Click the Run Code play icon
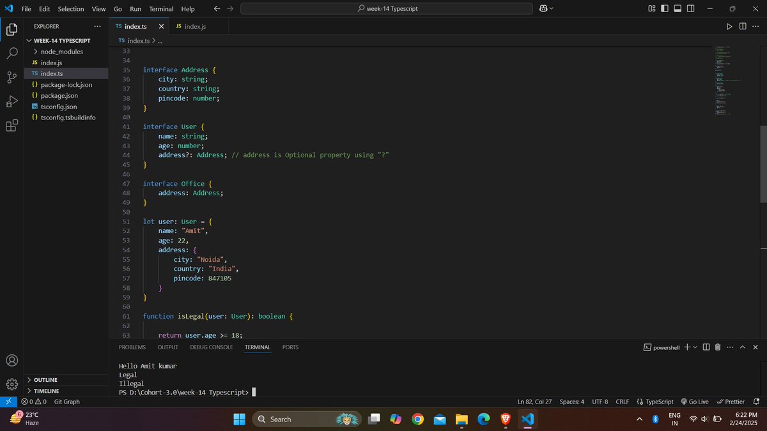This screenshot has width=767, height=431. click(729, 26)
